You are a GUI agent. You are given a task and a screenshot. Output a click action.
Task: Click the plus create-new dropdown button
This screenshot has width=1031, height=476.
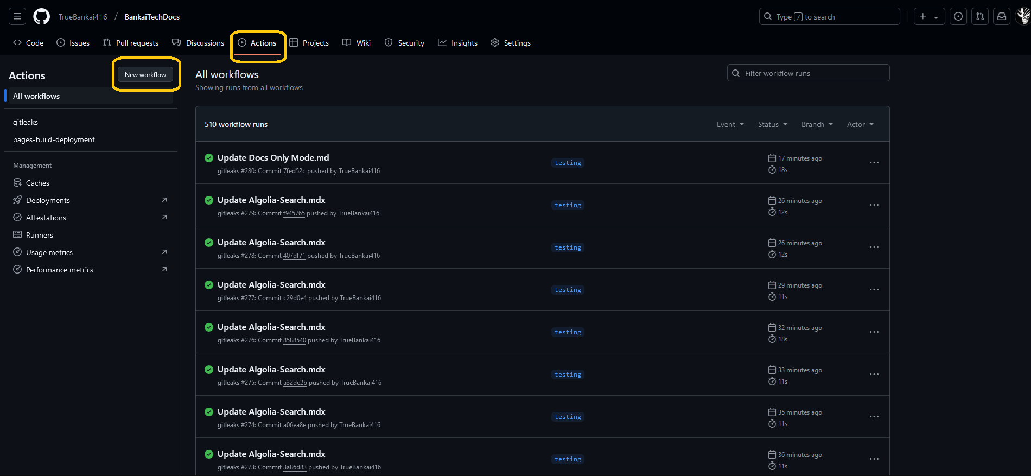[x=929, y=17]
